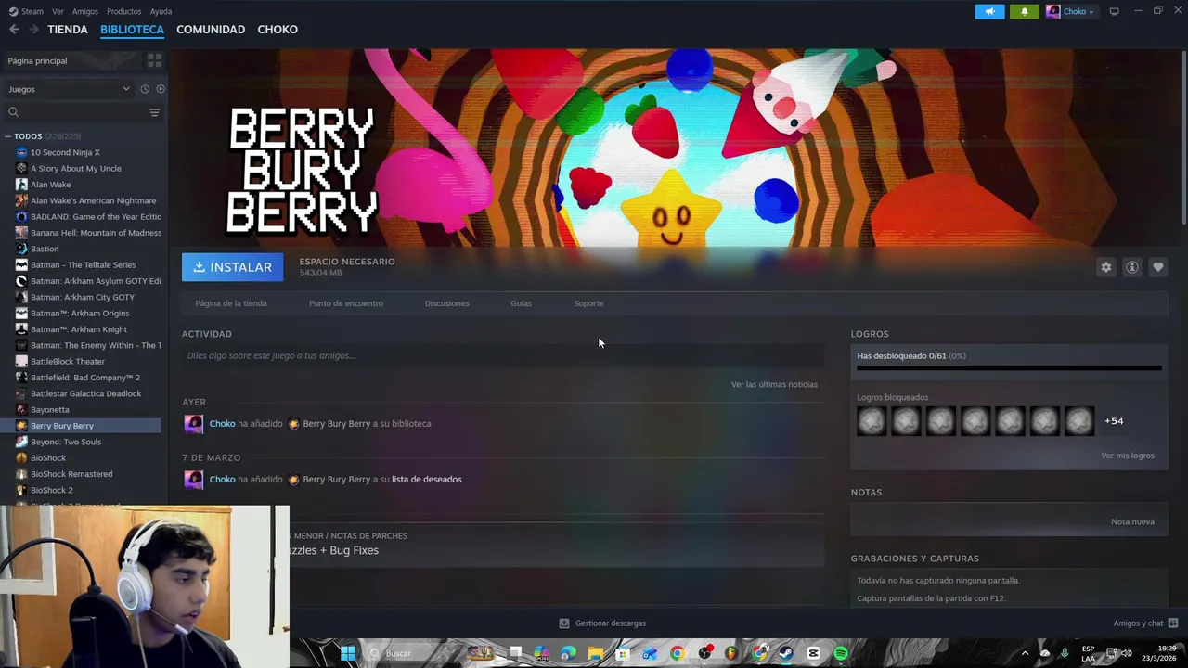Open Guías link

click(521, 303)
